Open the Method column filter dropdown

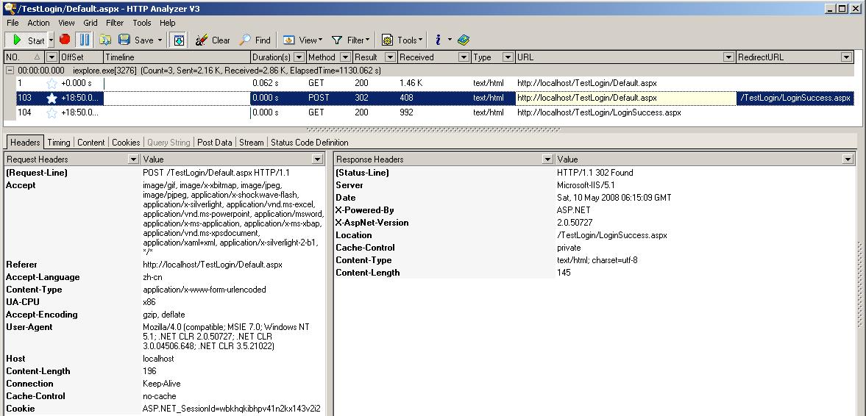pyautogui.click(x=345, y=57)
